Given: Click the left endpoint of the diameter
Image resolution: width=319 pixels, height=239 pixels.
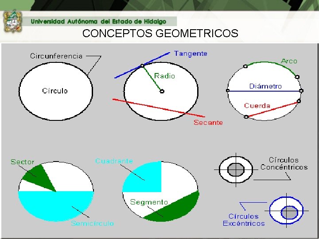Looking at the screenshot, I should (x=228, y=91).
